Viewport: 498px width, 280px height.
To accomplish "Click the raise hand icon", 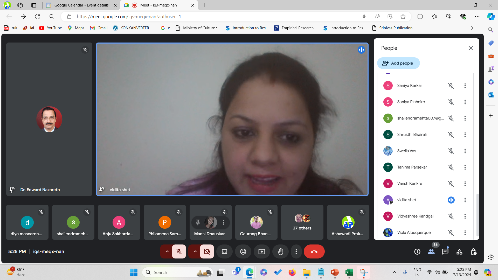I will (280, 251).
